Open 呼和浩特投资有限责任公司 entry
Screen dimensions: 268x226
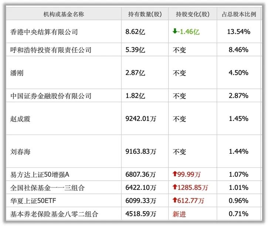(51, 50)
